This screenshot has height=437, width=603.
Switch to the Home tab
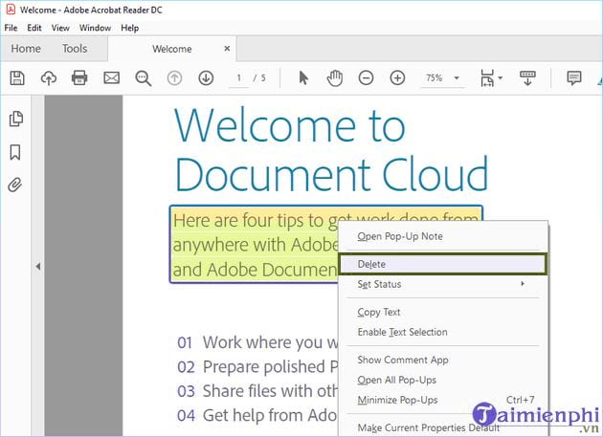coord(26,49)
